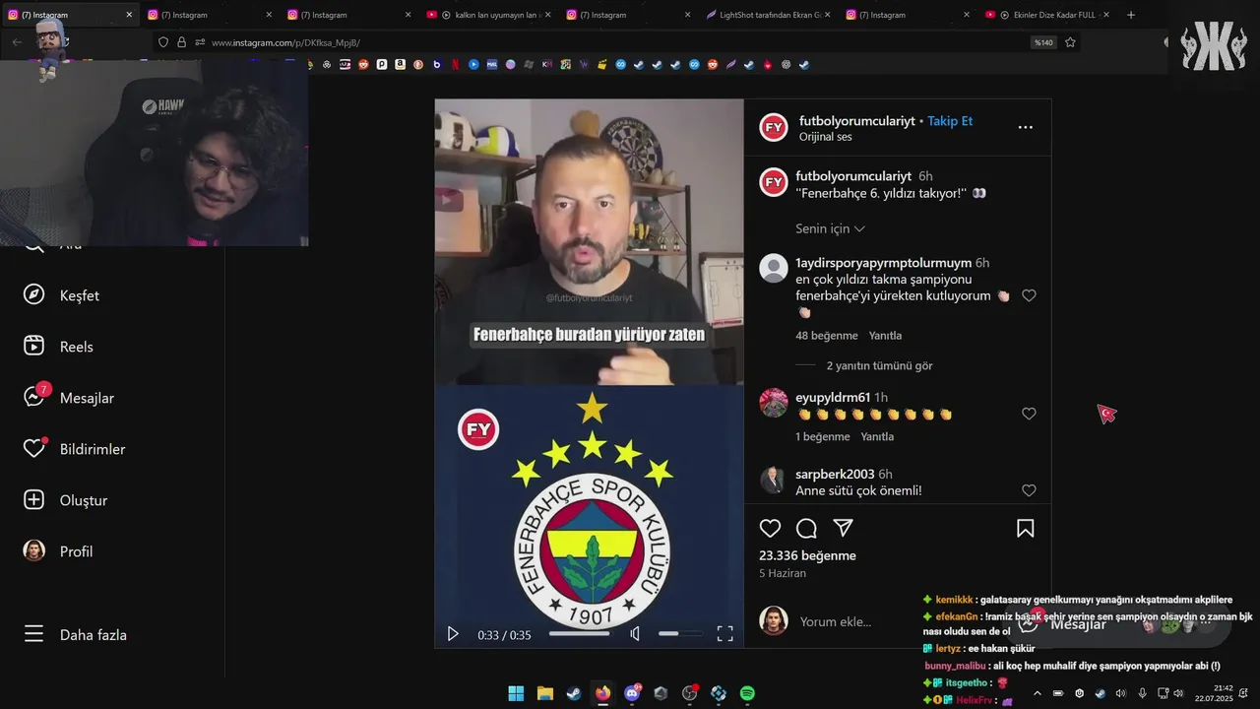Click the futbolyorumculariyt username in header
The width and height of the screenshot is (1260, 709).
pyautogui.click(x=855, y=121)
